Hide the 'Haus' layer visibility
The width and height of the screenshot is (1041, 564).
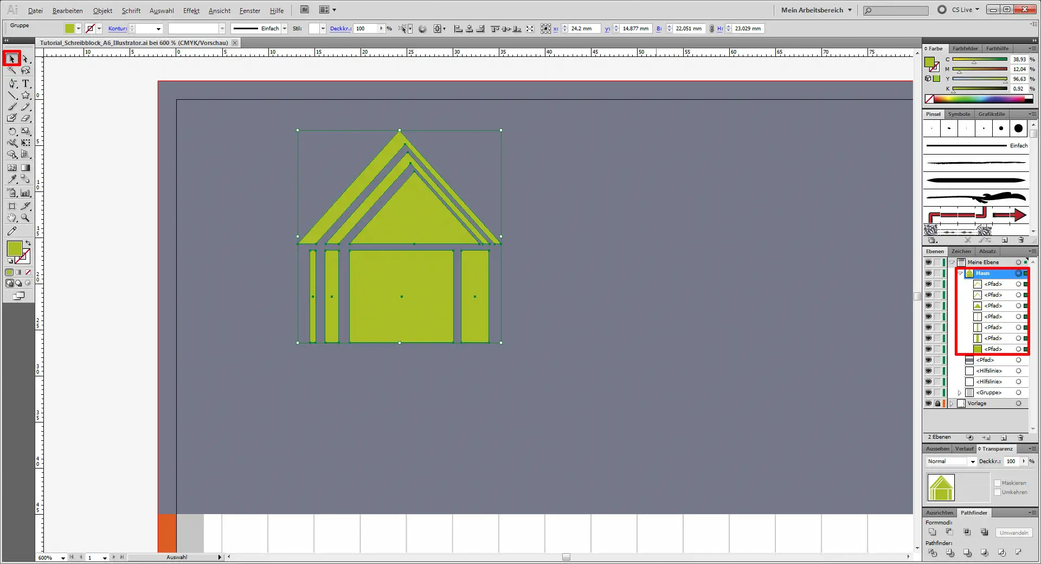click(928, 273)
